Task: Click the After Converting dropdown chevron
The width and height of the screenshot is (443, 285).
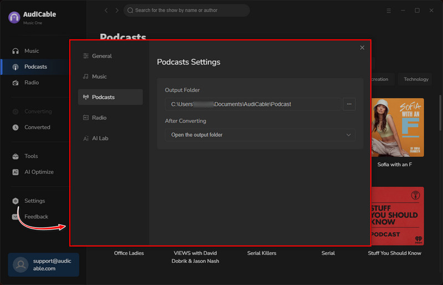Action: pos(349,135)
